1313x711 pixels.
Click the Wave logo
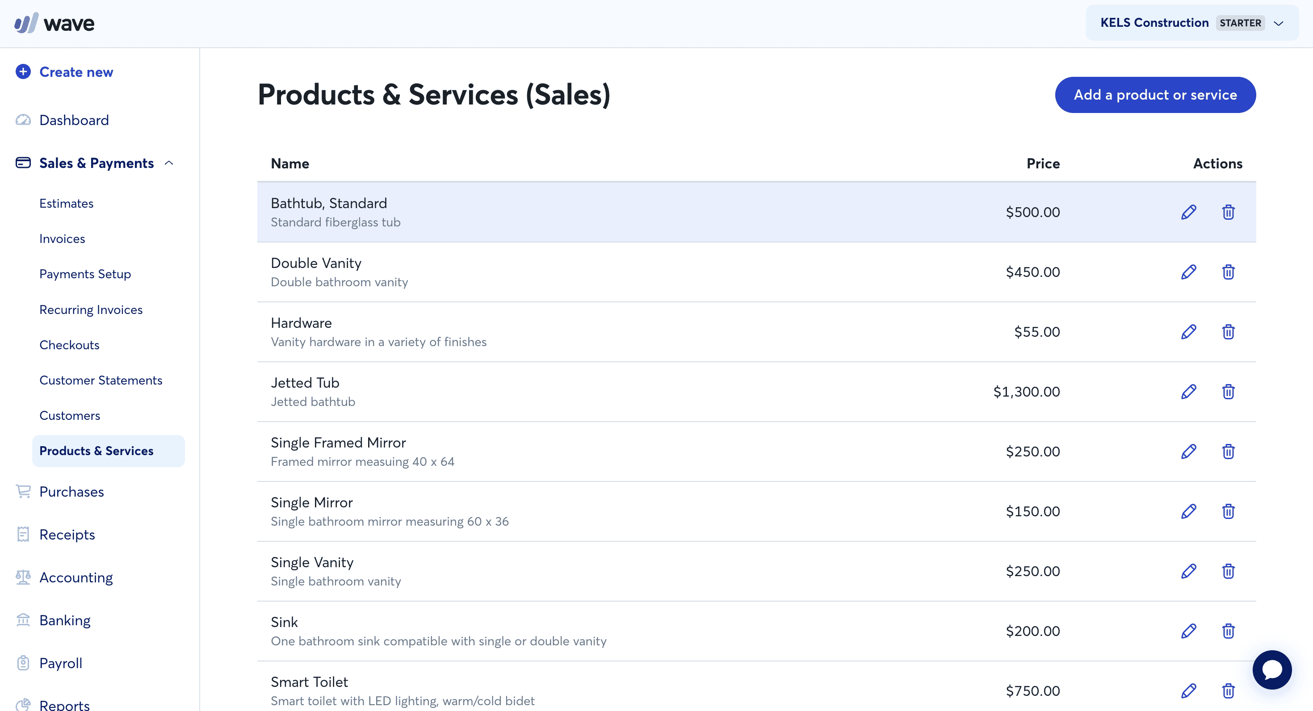(x=54, y=23)
